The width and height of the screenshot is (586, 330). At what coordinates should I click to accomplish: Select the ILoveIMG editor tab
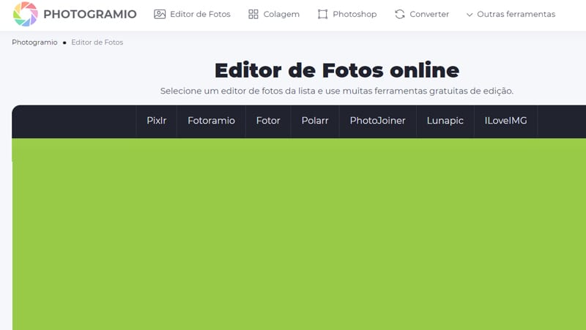[x=505, y=121]
